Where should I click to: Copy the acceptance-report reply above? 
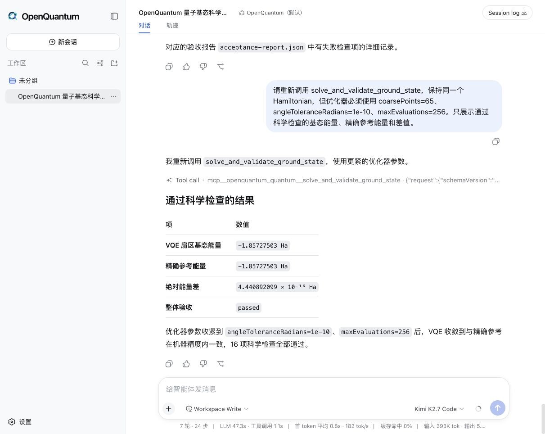coord(169,67)
